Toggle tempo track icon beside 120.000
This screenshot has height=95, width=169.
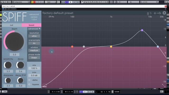click(x=112, y=92)
